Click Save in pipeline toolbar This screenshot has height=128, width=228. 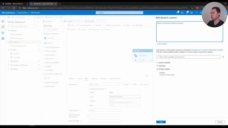71,25
